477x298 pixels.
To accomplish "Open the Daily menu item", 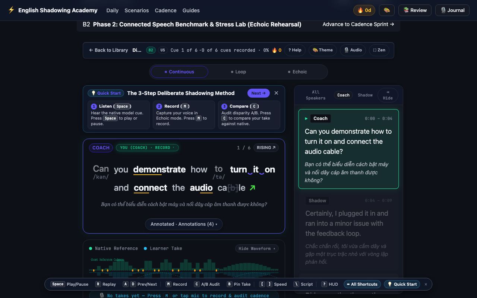I will [113, 10].
